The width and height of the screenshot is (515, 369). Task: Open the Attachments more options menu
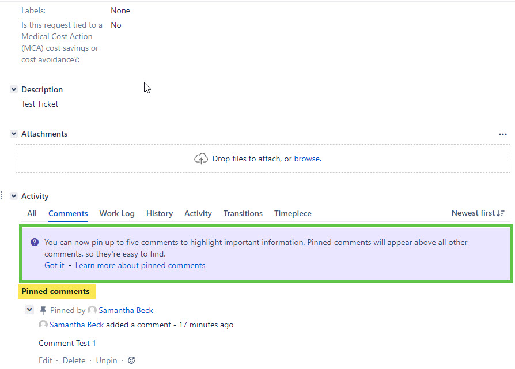pos(503,134)
